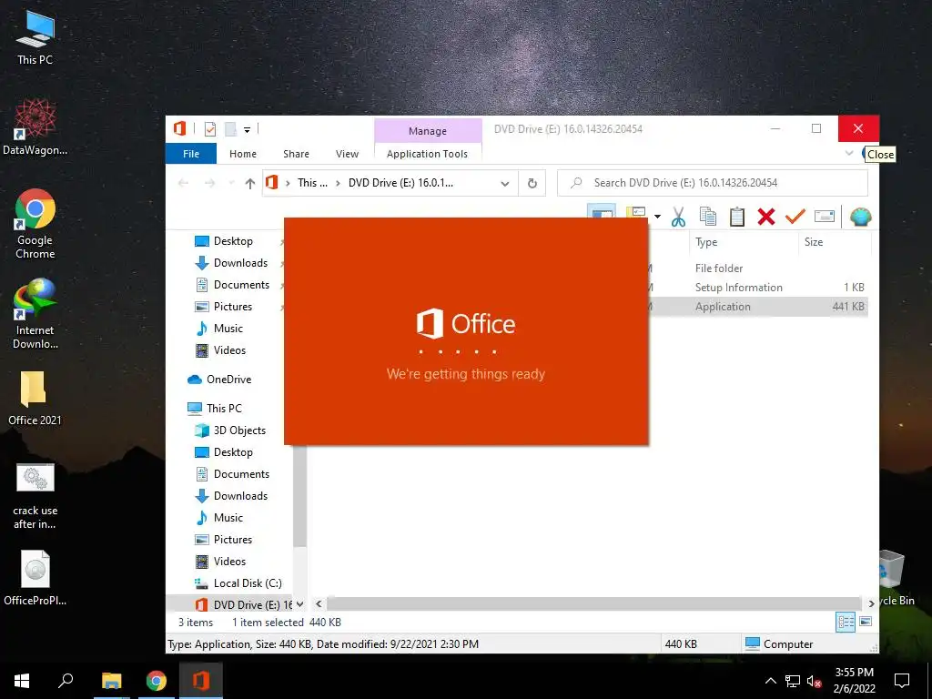This screenshot has height=699, width=932.
Task: Click the folder options icon in toolbar
Action: pyautogui.click(x=636, y=214)
